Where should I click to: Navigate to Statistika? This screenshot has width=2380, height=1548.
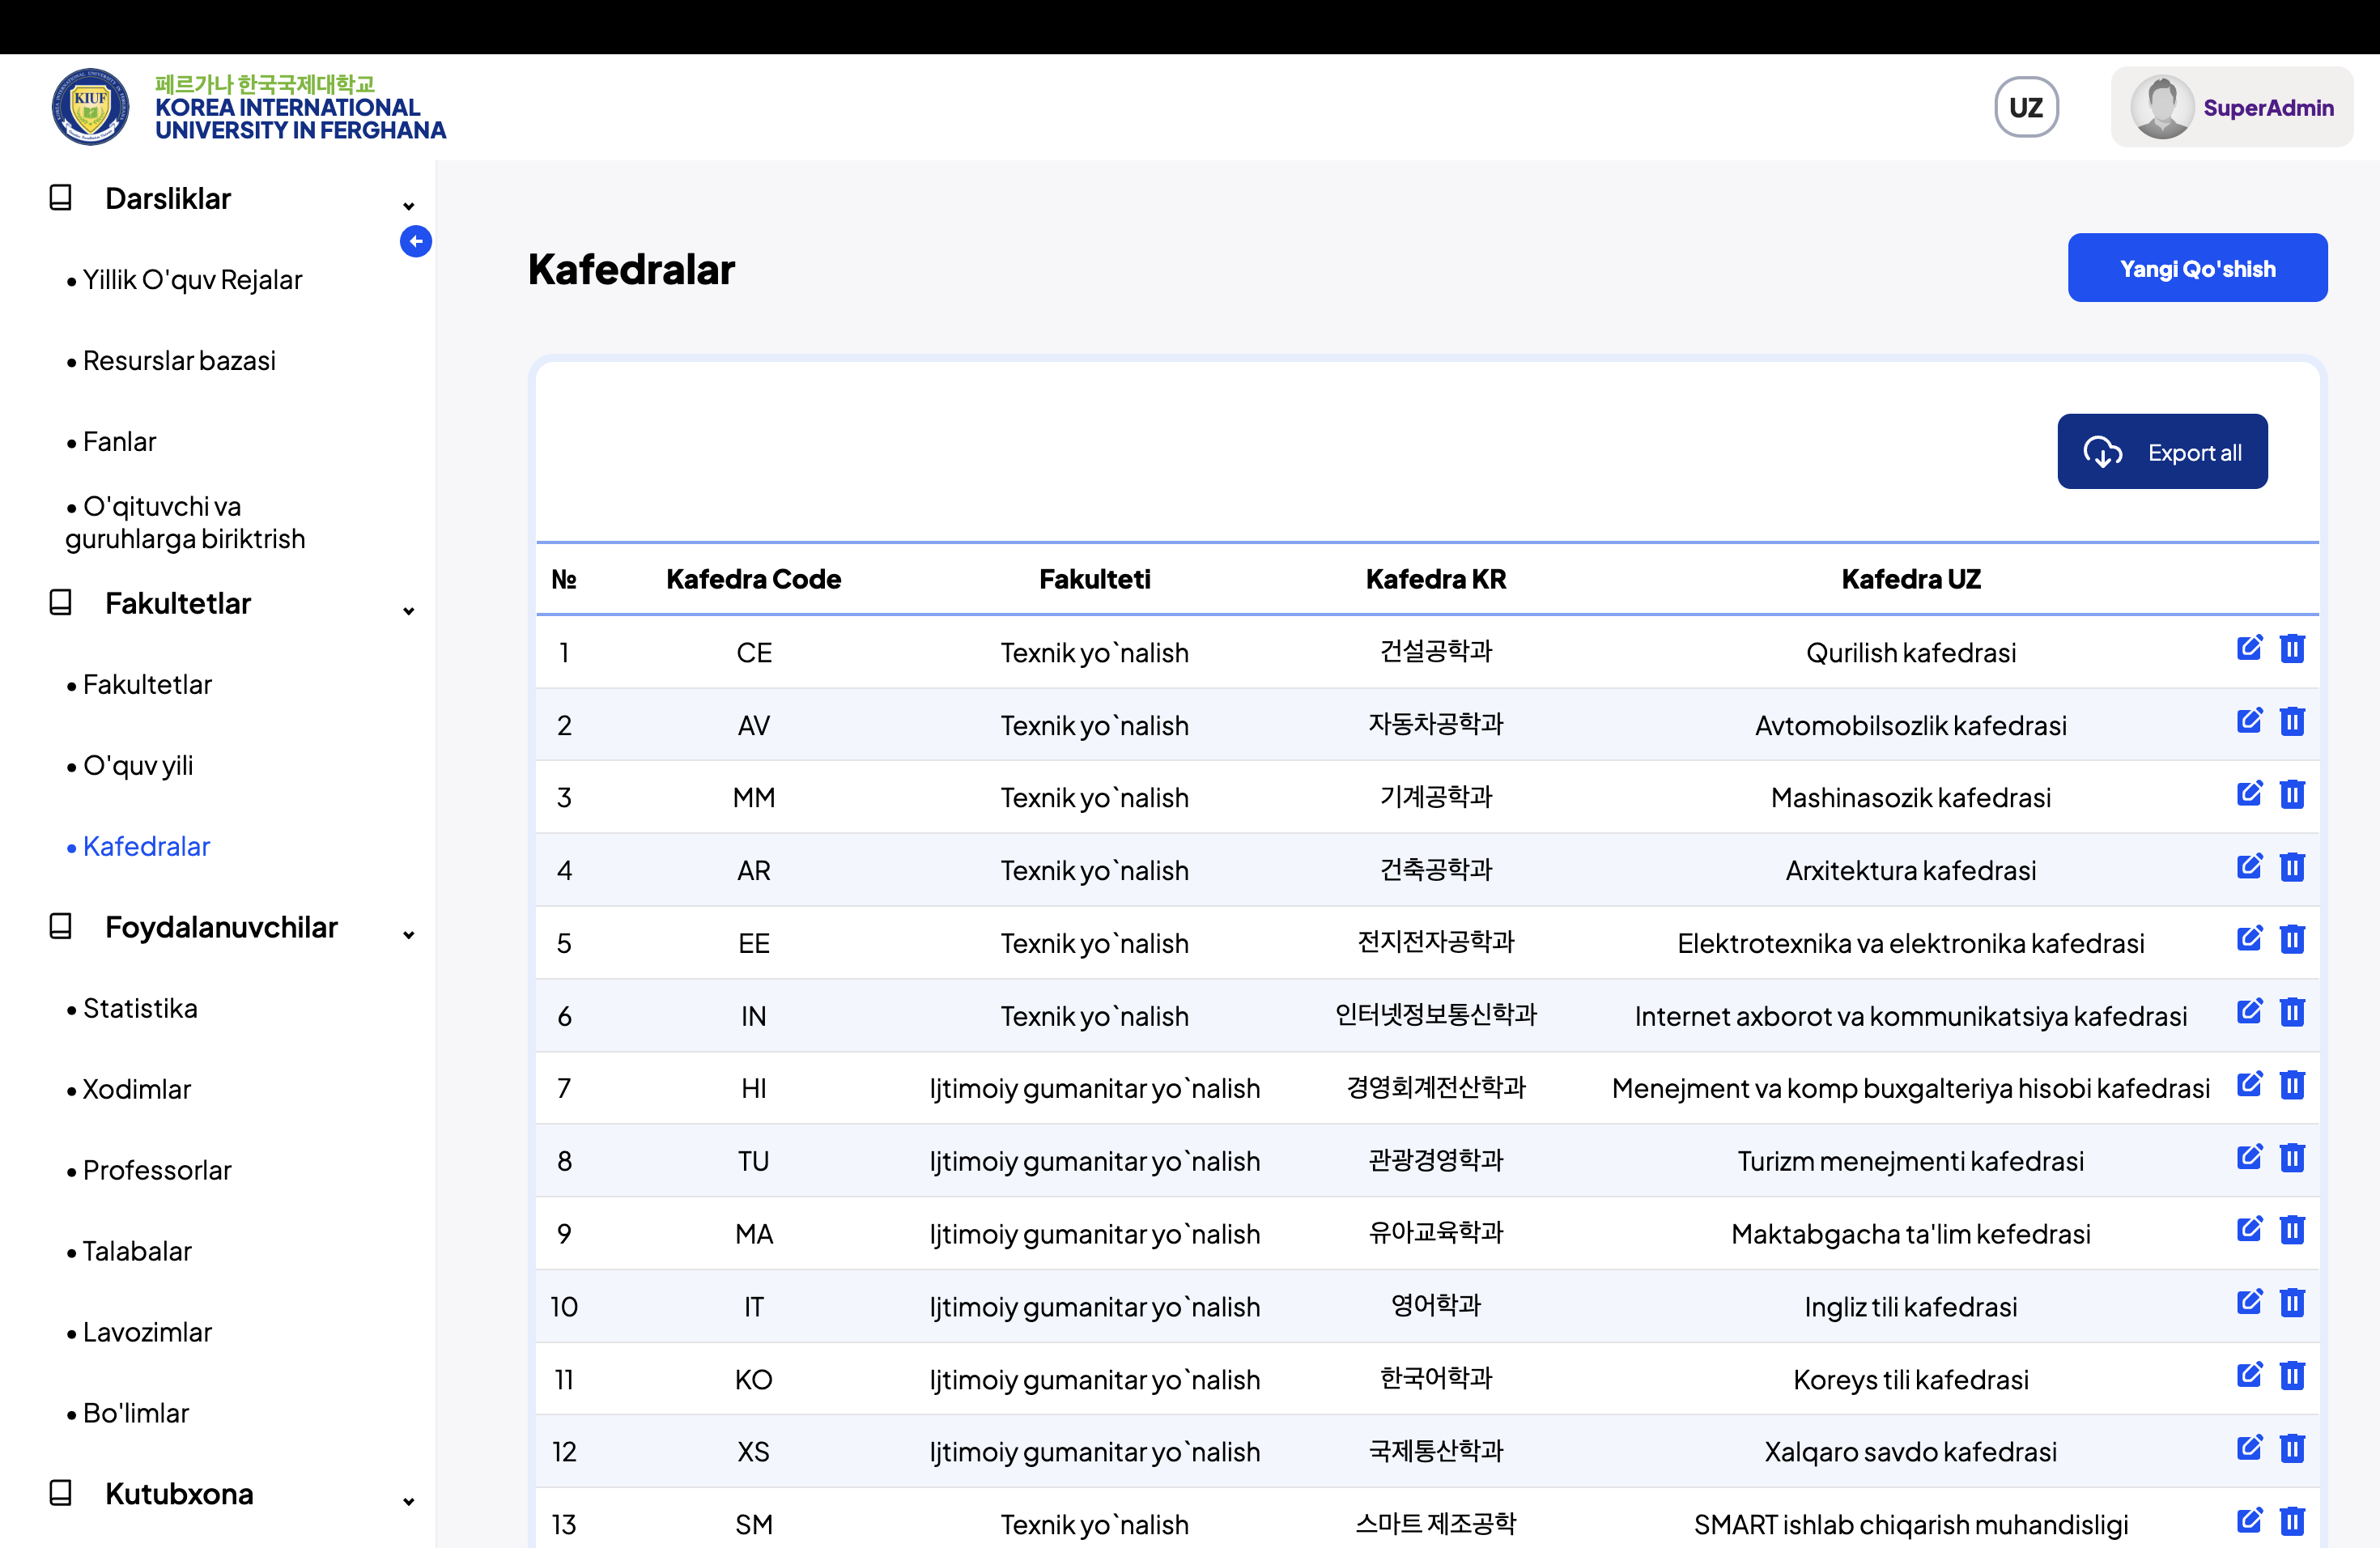[140, 1008]
